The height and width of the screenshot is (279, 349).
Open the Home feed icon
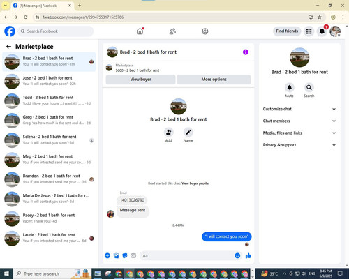[x=140, y=31]
